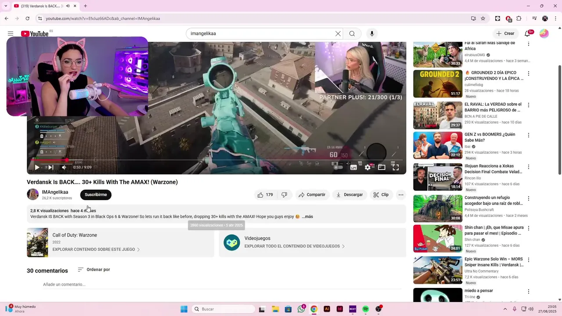This screenshot has width=562, height=316.
Task: Show hidden system tray icons
Action: click(x=505, y=309)
